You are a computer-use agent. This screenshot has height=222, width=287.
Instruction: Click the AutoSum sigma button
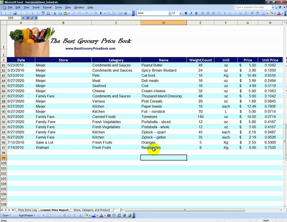pos(101,13)
